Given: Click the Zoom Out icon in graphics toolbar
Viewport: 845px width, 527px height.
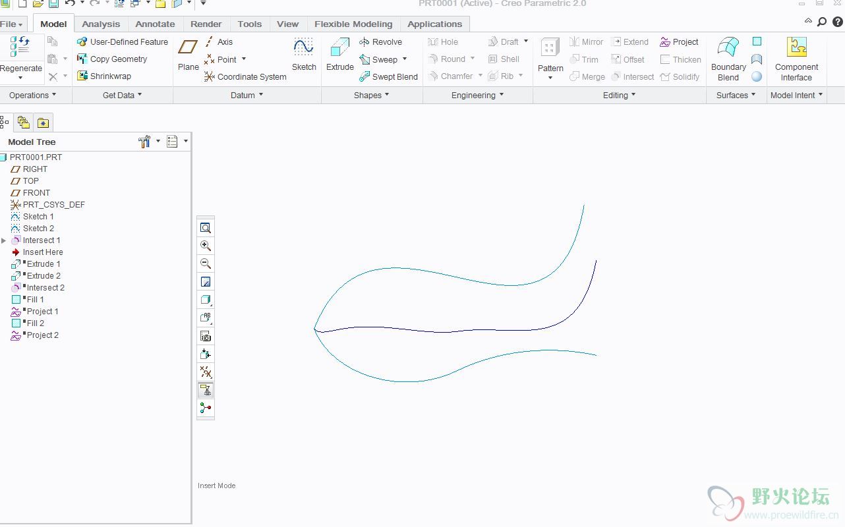Looking at the screenshot, I should (206, 263).
